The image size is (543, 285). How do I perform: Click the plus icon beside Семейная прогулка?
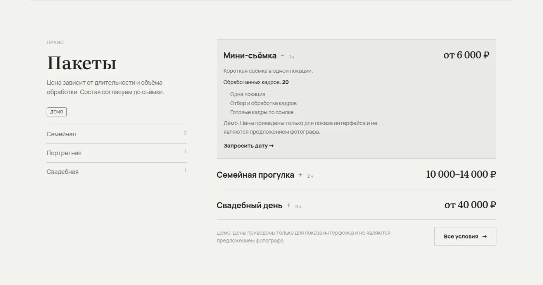tap(300, 175)
